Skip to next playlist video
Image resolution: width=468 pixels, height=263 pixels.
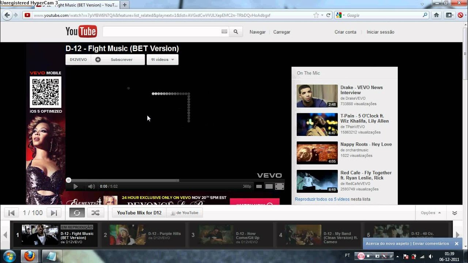54,213
